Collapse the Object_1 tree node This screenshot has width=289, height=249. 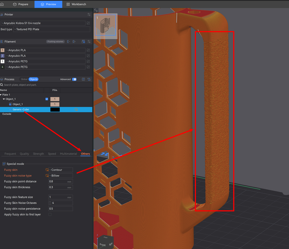click(x=4, y=99)
